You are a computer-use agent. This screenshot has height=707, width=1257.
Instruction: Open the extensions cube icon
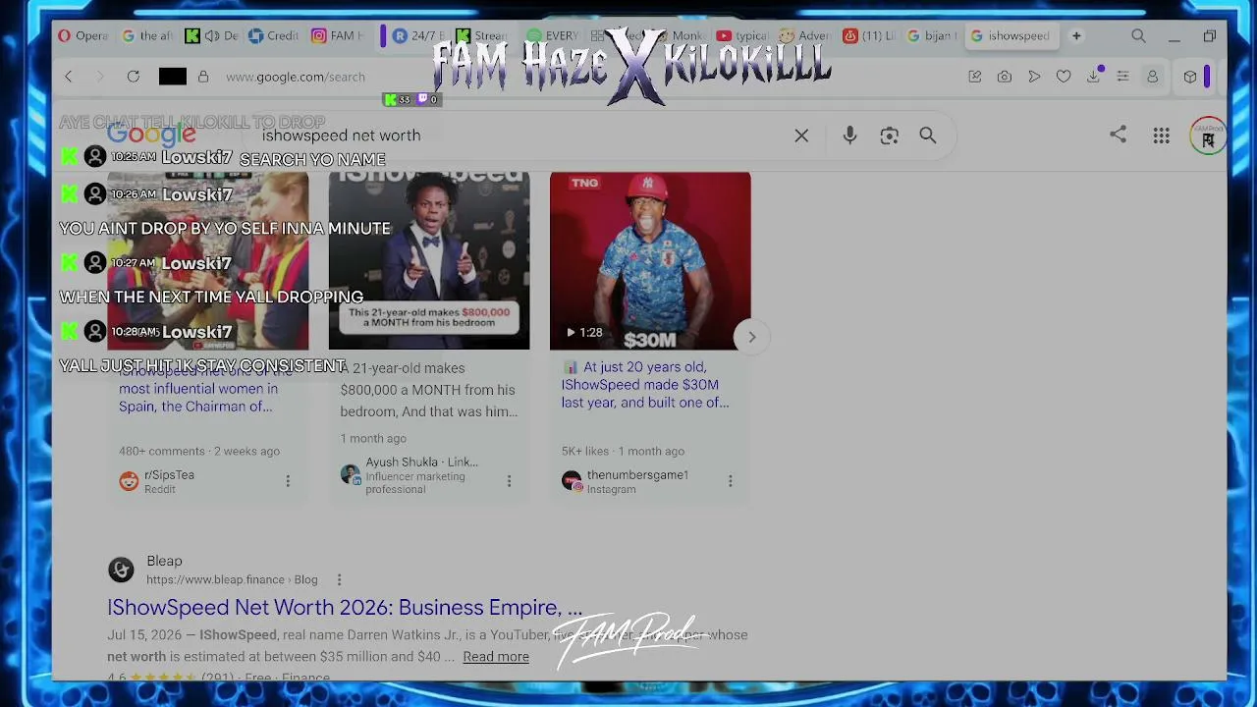click(1190, 77)
